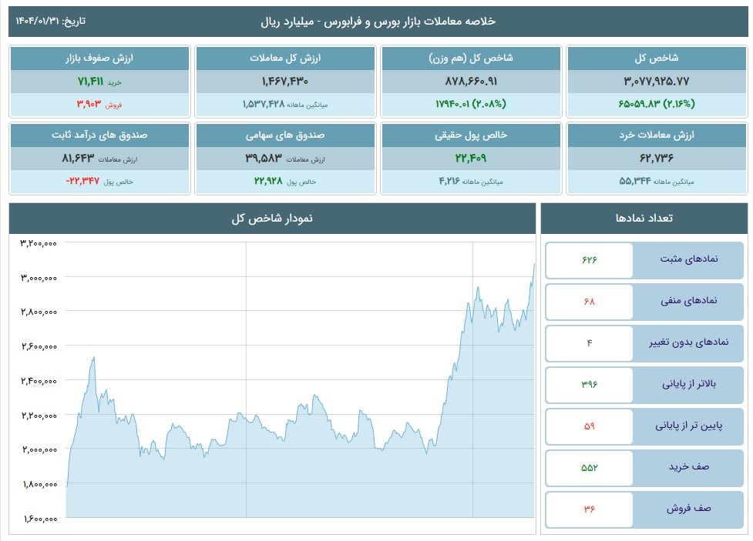Viewport: 753px width, 541px height.
Task: Click the green buy queue value 71,411
Action: [x=92, y=81]
